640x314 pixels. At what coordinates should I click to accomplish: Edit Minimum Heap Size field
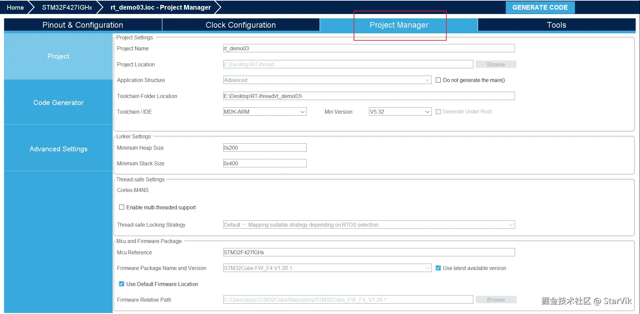(x=265, y=148)
